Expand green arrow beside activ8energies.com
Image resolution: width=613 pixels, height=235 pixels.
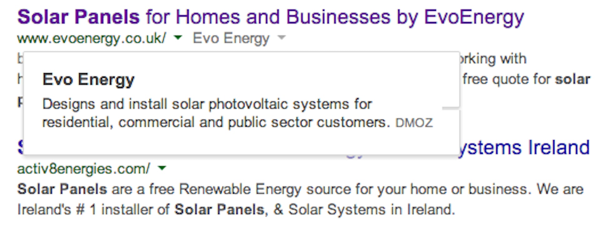click(x=162, y=168)
